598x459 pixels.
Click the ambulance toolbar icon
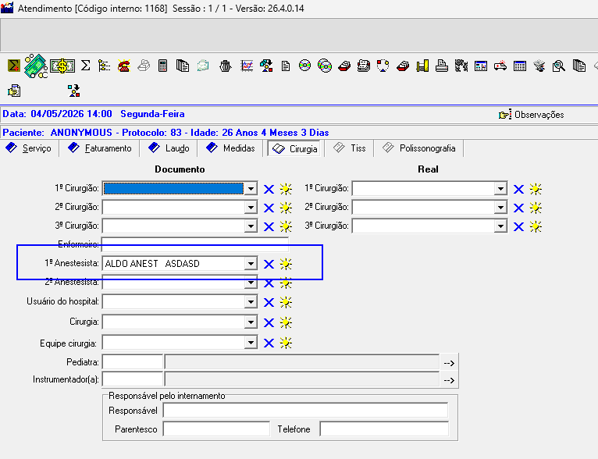click(x=500, y=66)
